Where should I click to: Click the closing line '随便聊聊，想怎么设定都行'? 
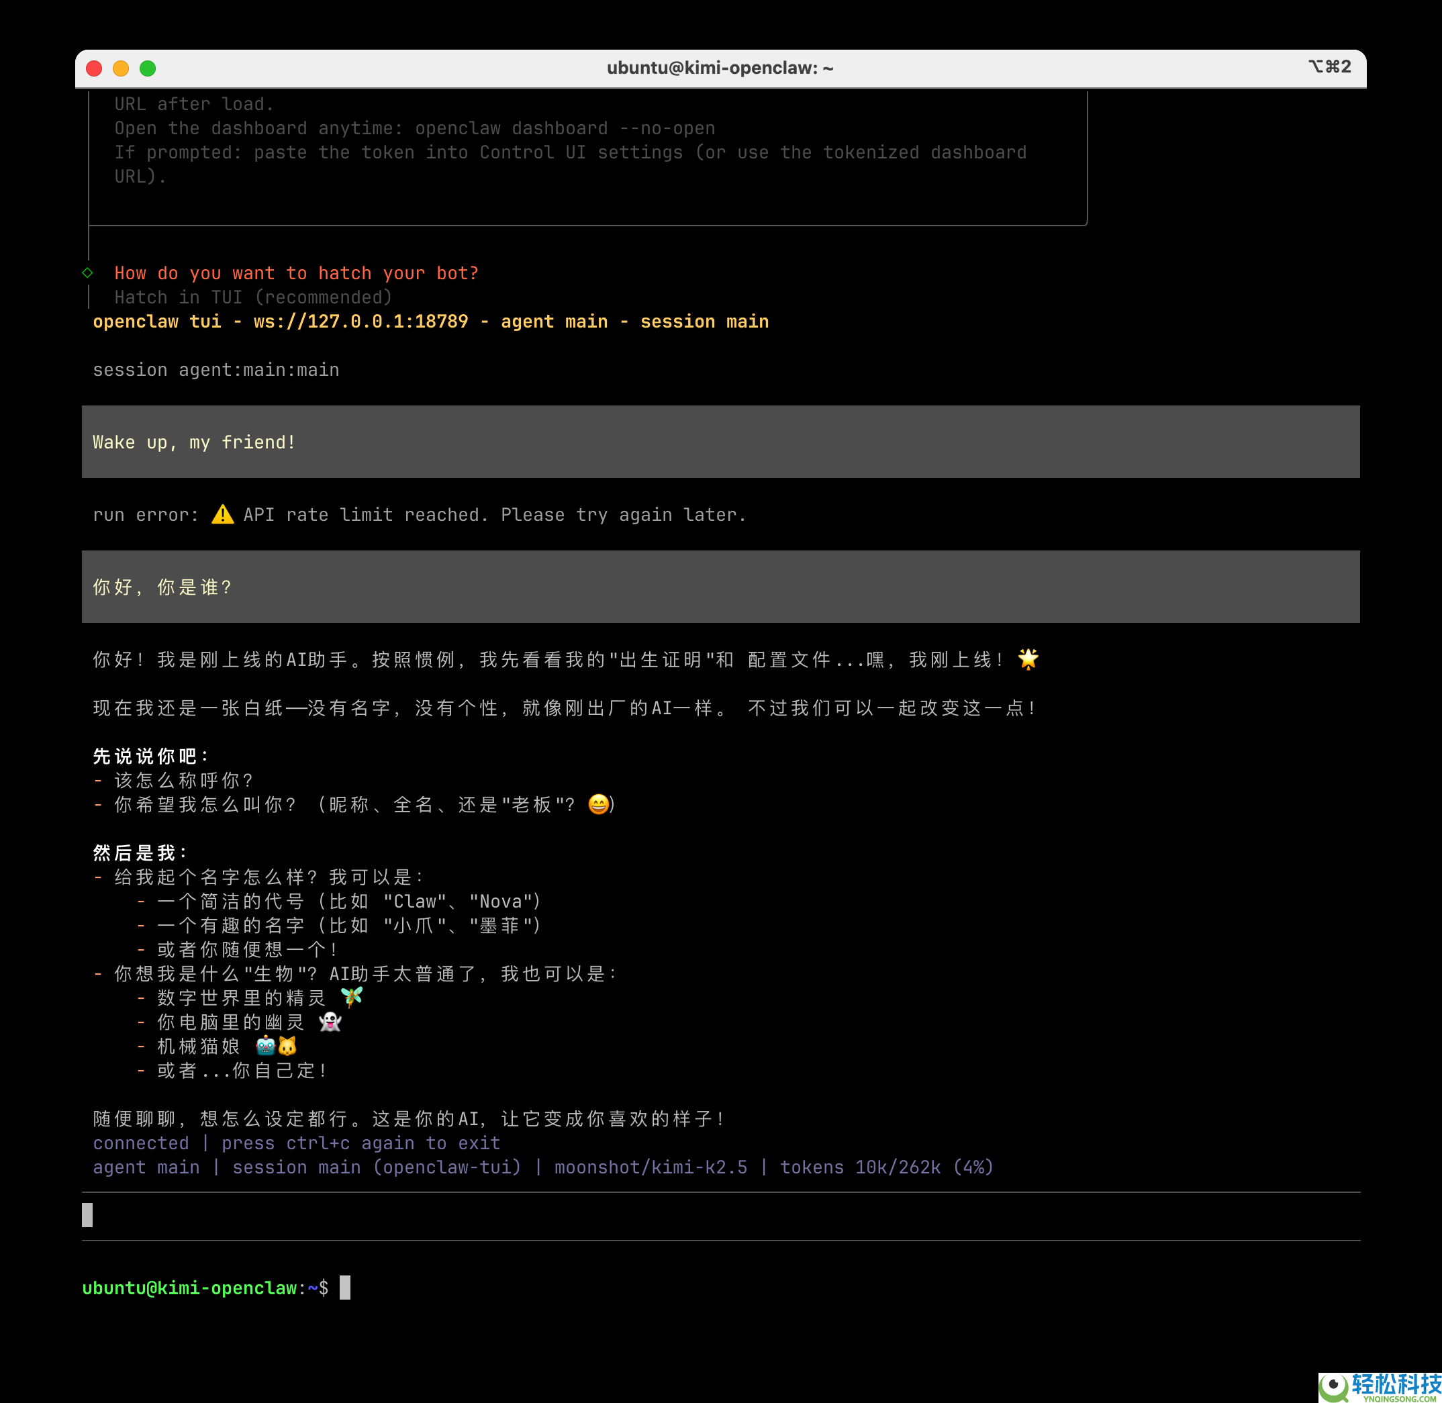pos(409,1118)
